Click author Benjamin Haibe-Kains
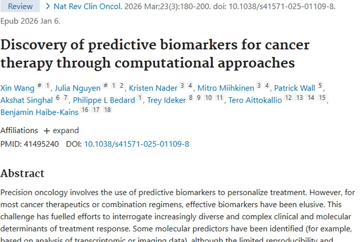364x242 pixels. [38, 112]
